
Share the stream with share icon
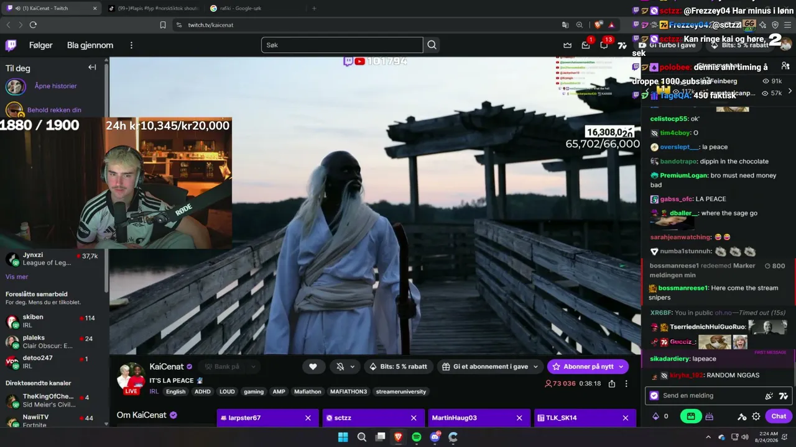[x=612, y=384]
